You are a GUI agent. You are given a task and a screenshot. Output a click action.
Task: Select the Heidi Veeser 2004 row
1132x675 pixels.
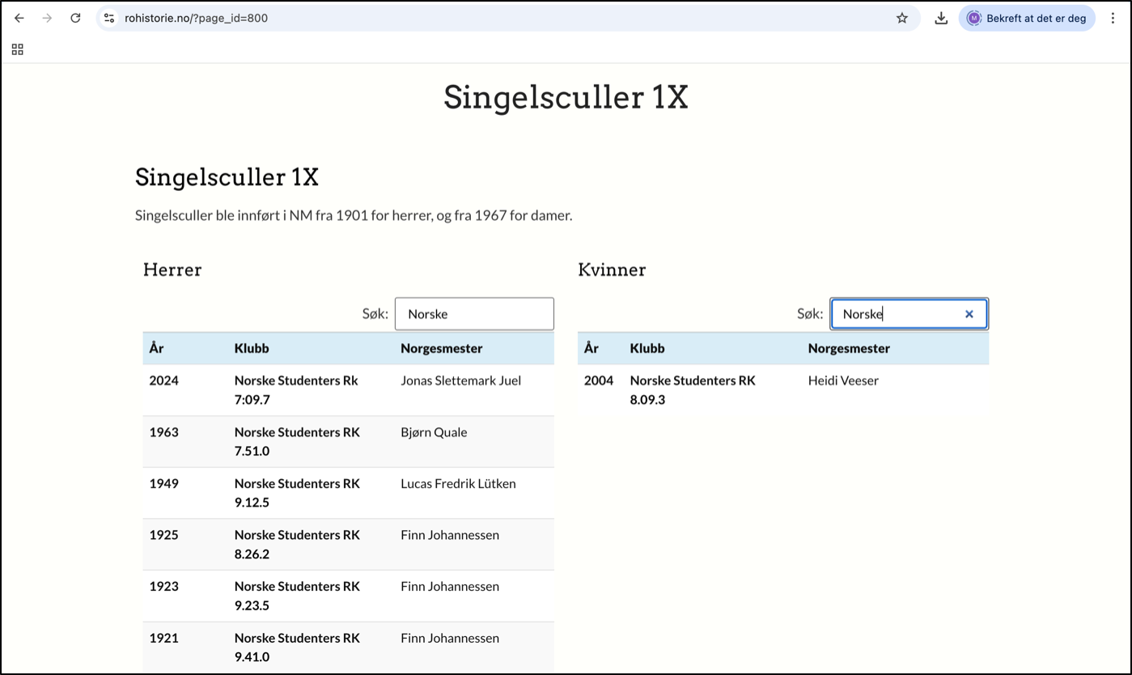[782, 390]
